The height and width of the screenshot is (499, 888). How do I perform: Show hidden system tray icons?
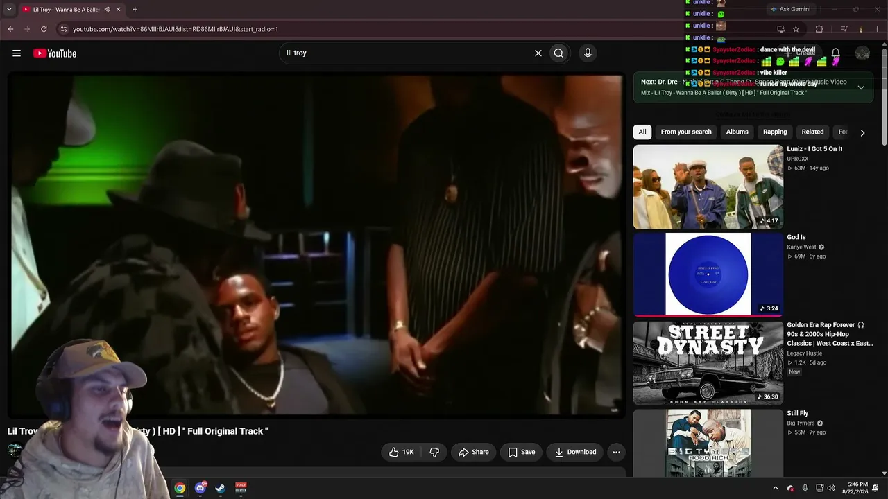[x=776, y=488]
